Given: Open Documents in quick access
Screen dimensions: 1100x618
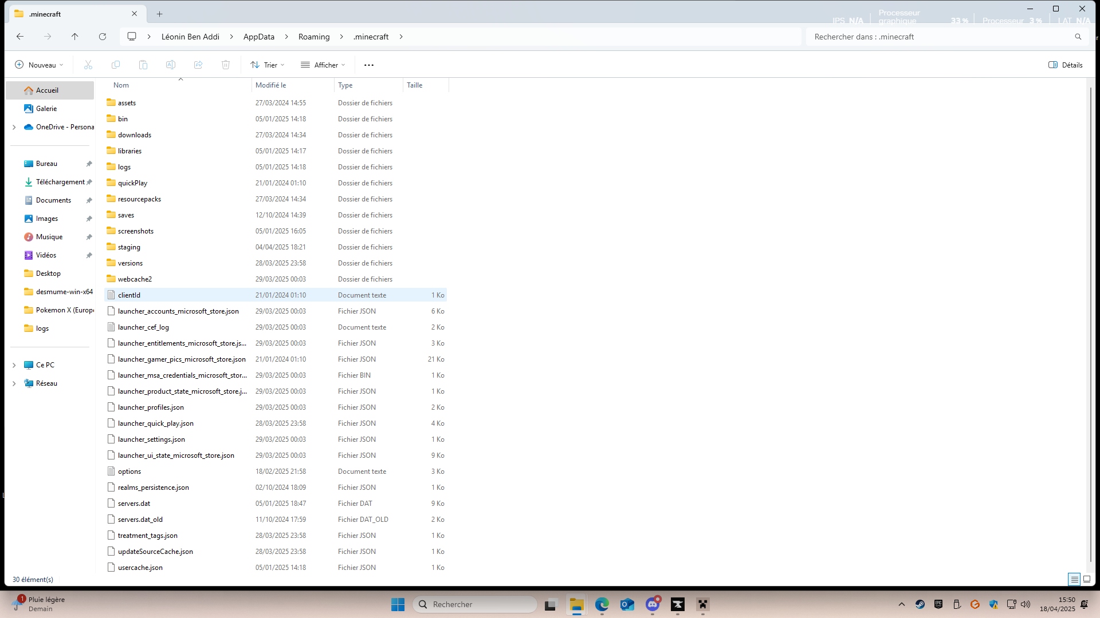Looking at the screenshot, I should coord(50,200).
